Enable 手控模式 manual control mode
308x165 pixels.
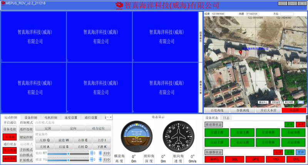pyautogui.click(x=26, y=150)
